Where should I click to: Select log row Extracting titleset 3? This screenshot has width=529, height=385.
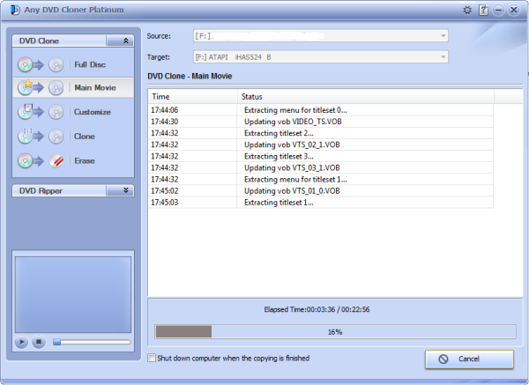321,156
